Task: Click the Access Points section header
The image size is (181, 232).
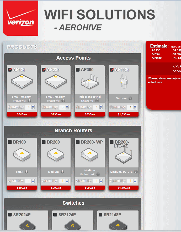Action: click(x=73, y=58)
